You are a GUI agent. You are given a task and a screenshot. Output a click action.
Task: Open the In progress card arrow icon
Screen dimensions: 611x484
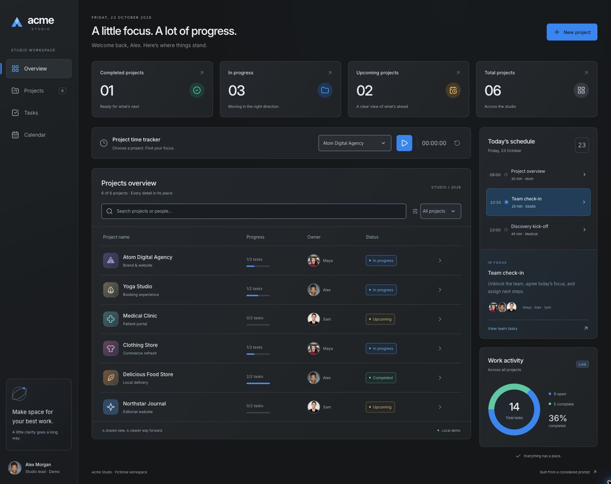coord(330,73)
